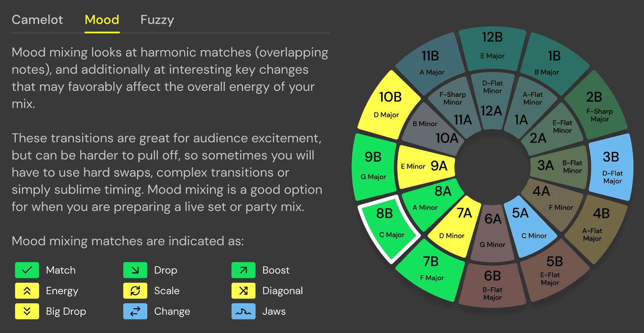Screen dimensions: 644x333
Task: Click the Match indicator icon
Action: [x=27, y=270]
